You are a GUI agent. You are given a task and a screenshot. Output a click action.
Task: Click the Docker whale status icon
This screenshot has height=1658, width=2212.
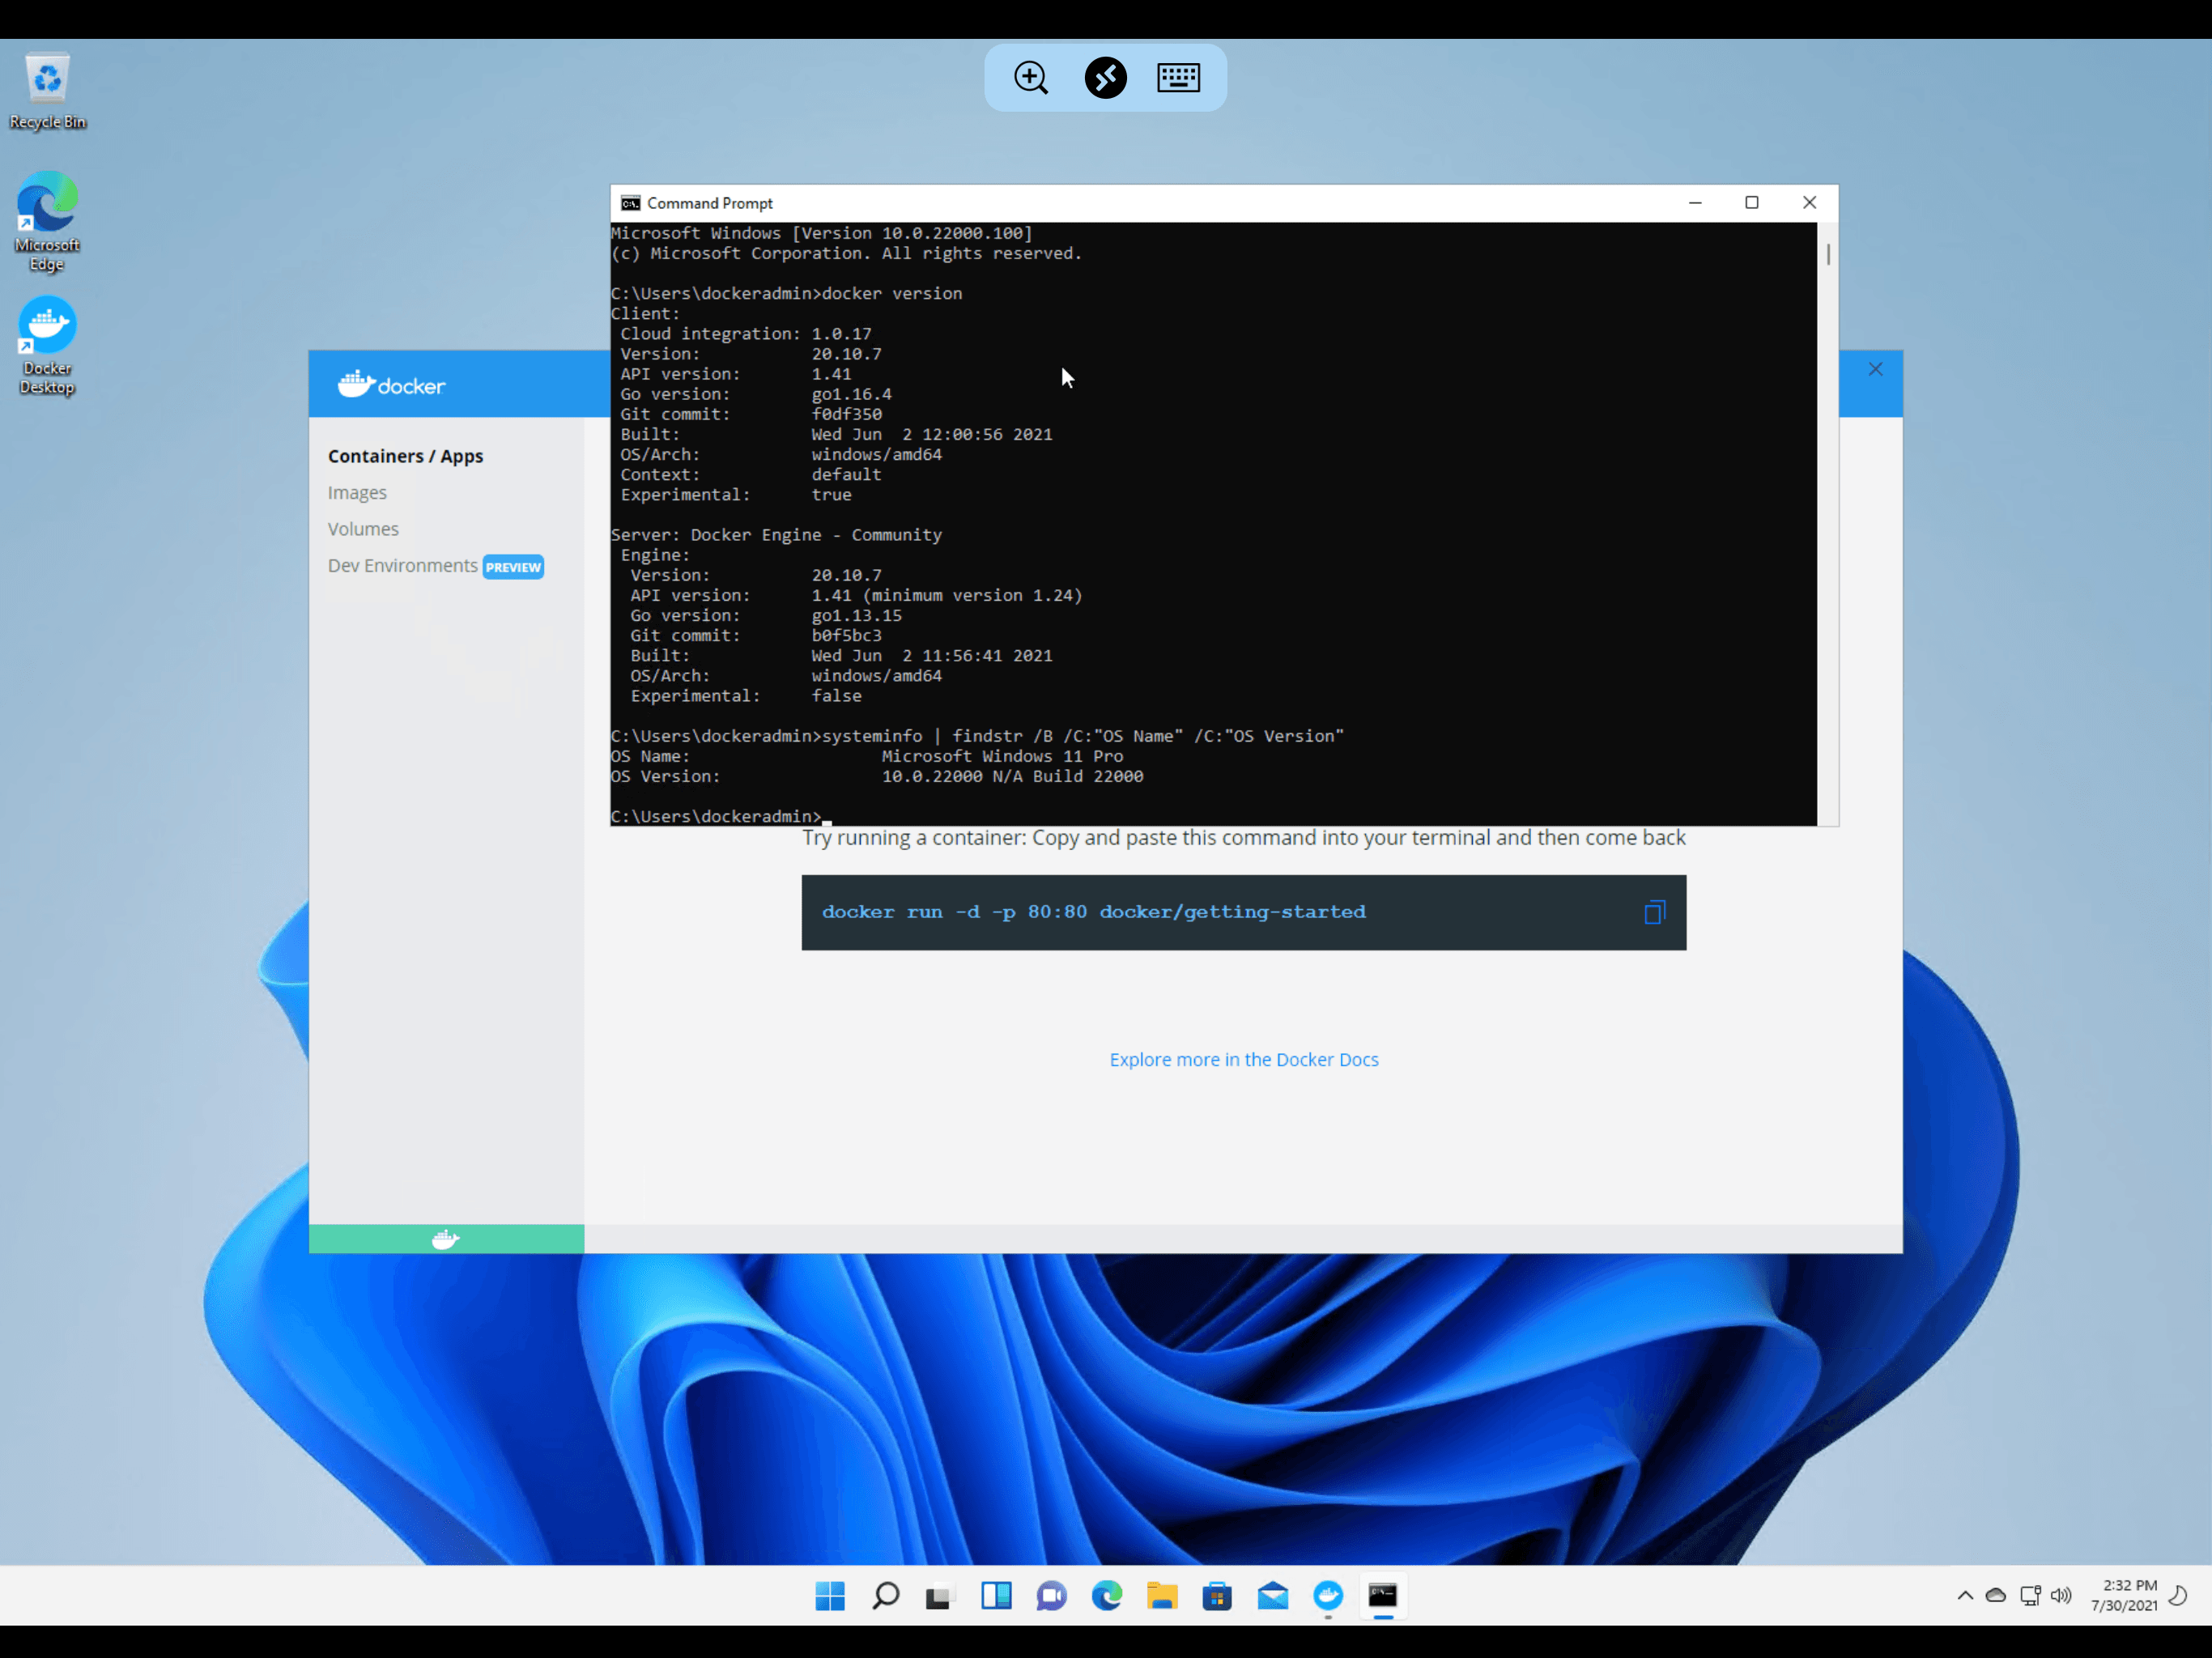446,1239
